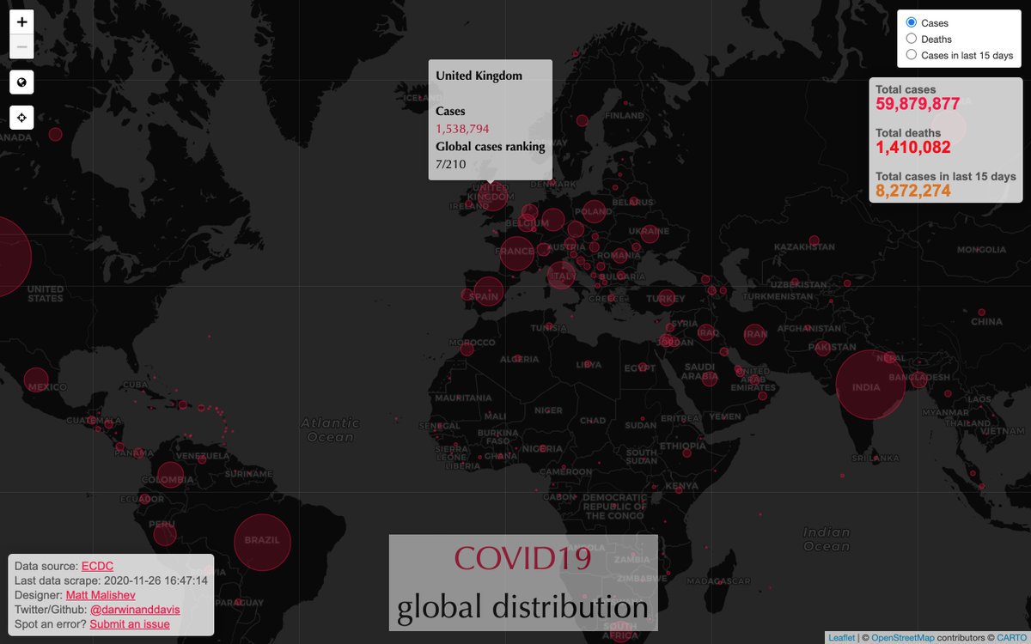Screen dimensions: 1031x644
Task: Zoom in with the plus button
Action: click(21, 23)
